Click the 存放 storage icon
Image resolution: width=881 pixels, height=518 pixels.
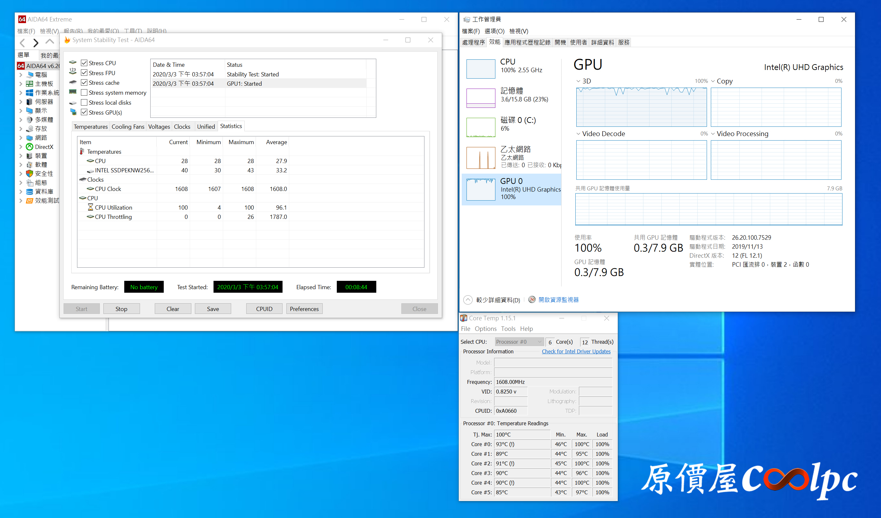(30, 129)
